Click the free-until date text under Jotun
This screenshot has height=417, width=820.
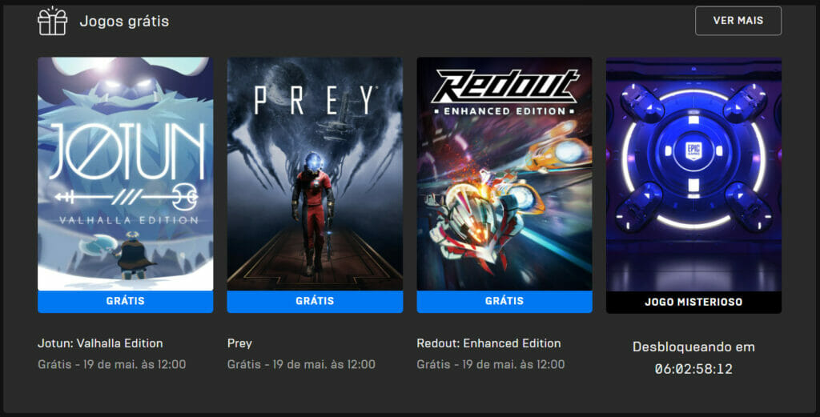[112, 364]
